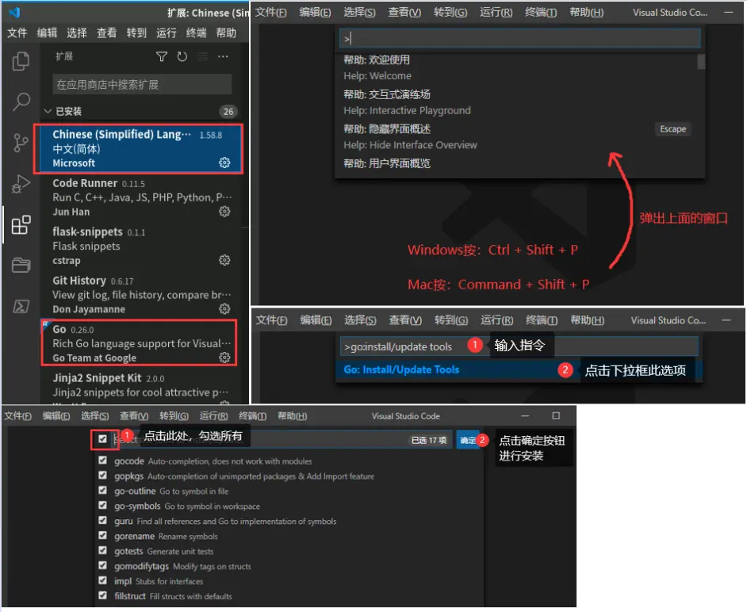The width and height of the screenshot is (747, 612).
Task: Uncheck the gocode tool checkbox
Action: click(102, 460)
